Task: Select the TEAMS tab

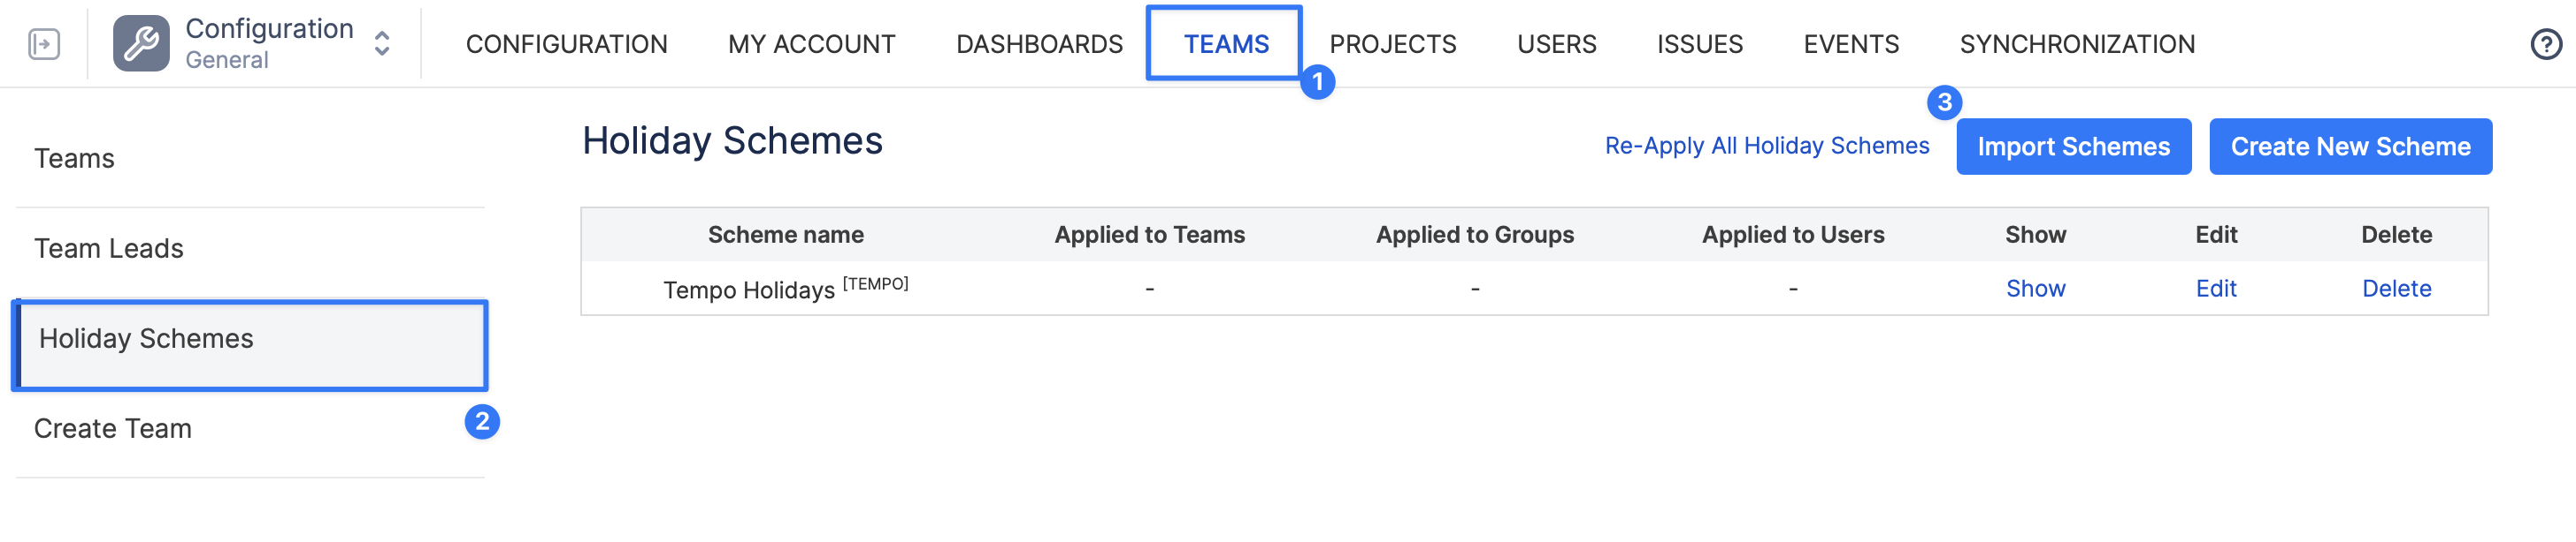Action: (x=1225, y=44)
